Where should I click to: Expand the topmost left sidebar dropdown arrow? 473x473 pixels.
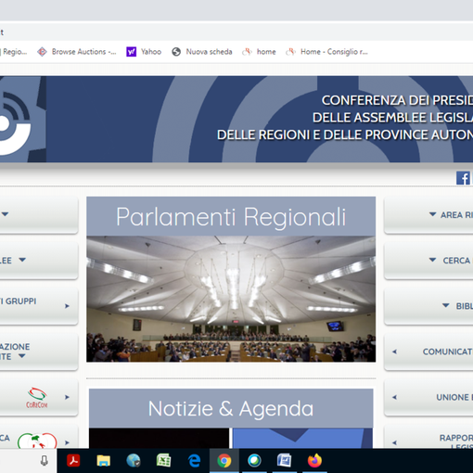[6, 214]
